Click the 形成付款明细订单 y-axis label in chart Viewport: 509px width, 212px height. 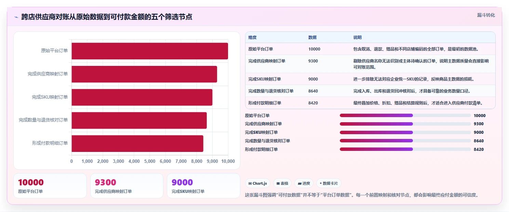(x=50, y=143)
